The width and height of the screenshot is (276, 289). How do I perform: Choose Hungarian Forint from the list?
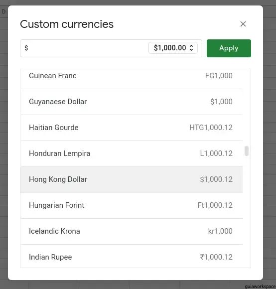pos(132,205)
